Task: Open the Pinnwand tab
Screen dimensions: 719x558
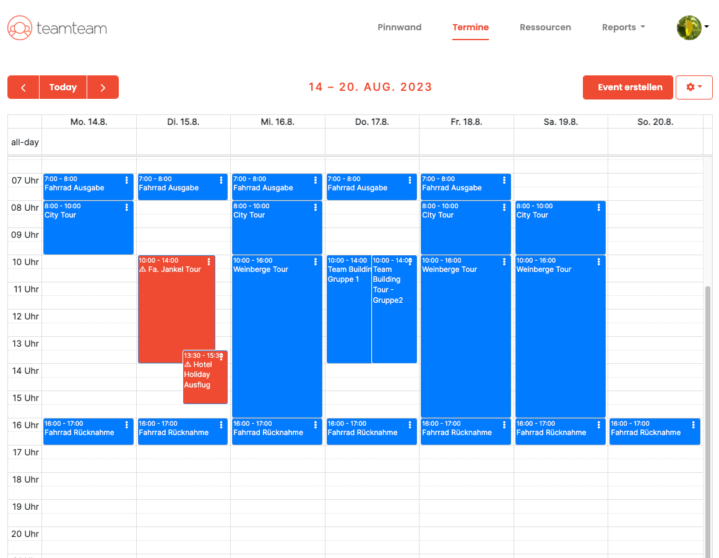Action: pos(399,27)
